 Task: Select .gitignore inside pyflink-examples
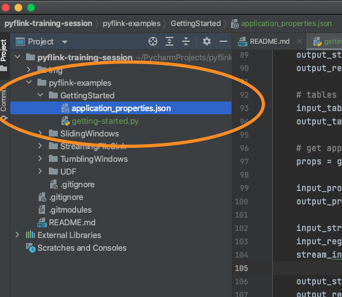[x=121, y=185]
